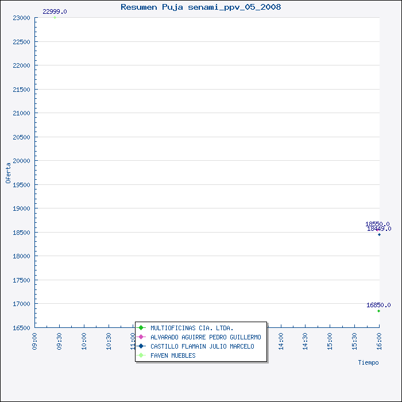This screenshot has height=402, width=402.
Task: Click the green MULTIOFICINAS data point at 16850.0
Action: coord(378,311)
